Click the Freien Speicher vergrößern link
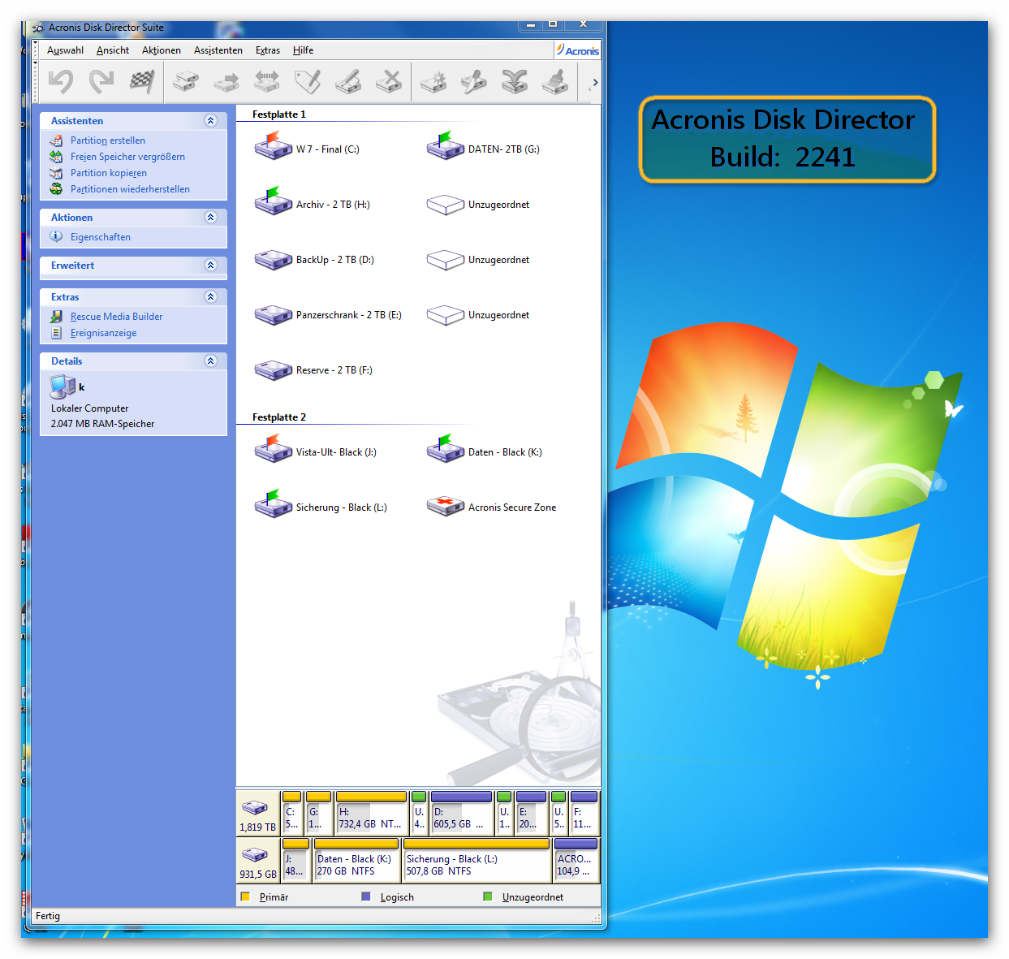This screenshot has width=1009, height=959. [127, 157]
